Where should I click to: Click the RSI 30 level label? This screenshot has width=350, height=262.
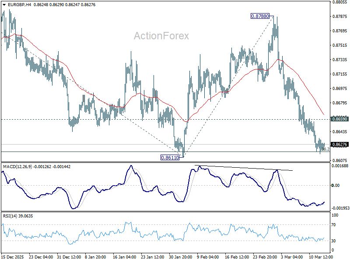coord(333,241)
